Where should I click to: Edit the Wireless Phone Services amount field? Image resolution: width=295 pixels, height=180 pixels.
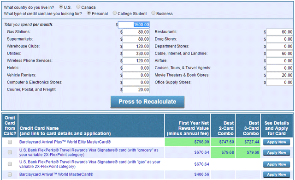point(136,61)
